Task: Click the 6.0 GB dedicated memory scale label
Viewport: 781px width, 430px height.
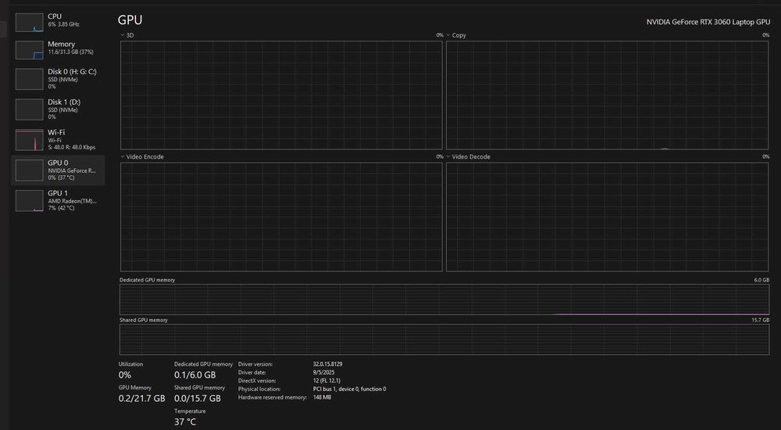Action: click(x=761, y=281)
